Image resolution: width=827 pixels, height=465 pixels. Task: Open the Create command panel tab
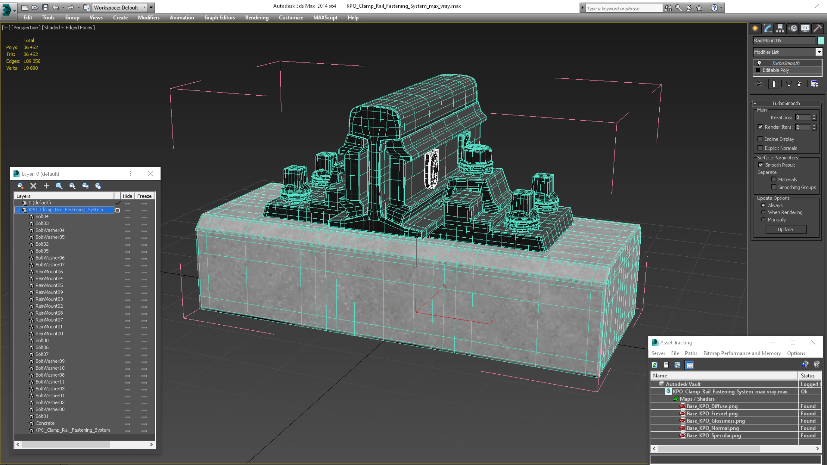tap(755, 29)
